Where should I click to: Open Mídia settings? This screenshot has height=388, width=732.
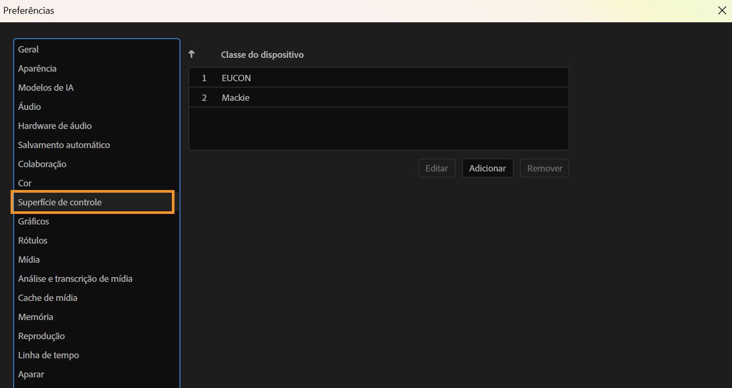pyautogui.click(x=29, y=259)
